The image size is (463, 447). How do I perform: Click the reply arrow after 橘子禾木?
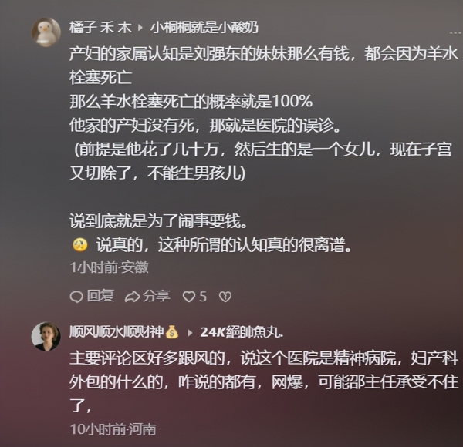click(x=141, y=28)
